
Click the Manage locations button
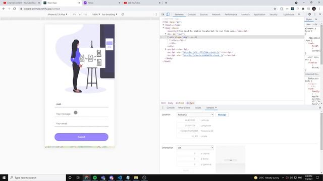[222, 115]
